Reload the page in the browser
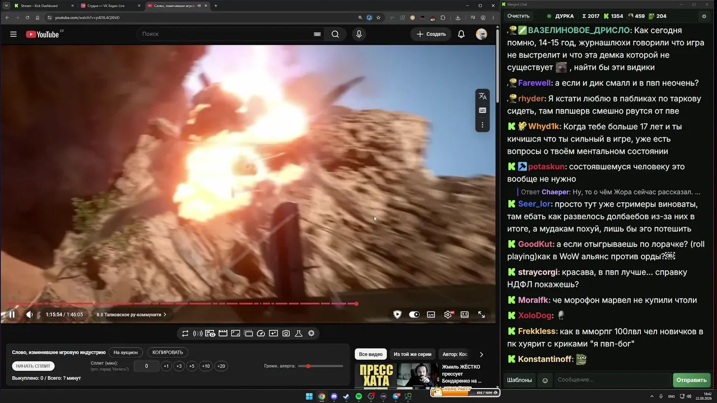The width and height of the screenshot is (717, 403). click(27, 17)
